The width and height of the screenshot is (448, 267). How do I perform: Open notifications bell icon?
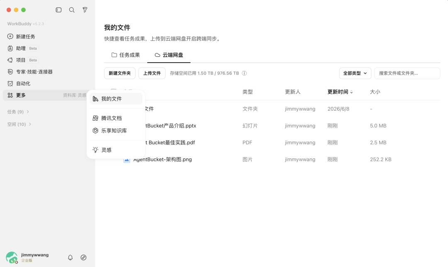point(70,257)
